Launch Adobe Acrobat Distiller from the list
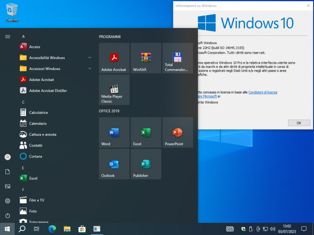This screenshot has width=314, height=235. [x=56, y=91]
